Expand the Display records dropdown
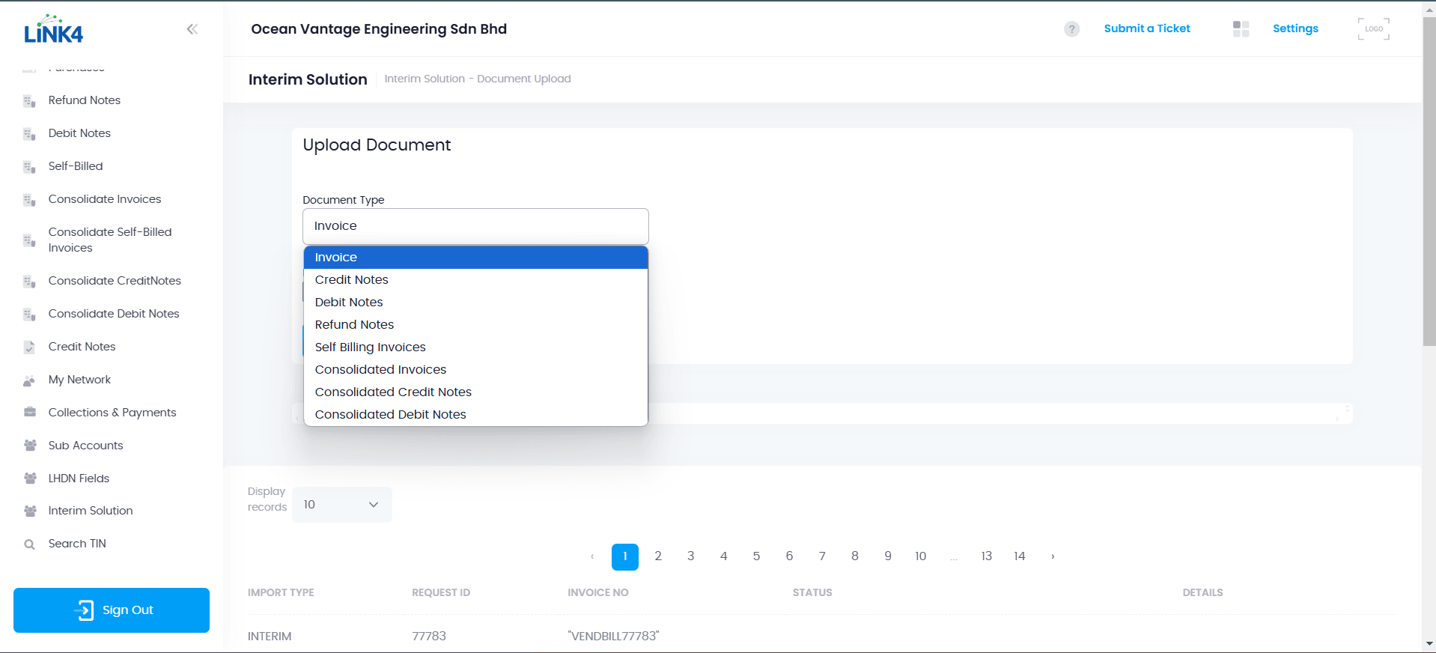 tap(341, 505)
